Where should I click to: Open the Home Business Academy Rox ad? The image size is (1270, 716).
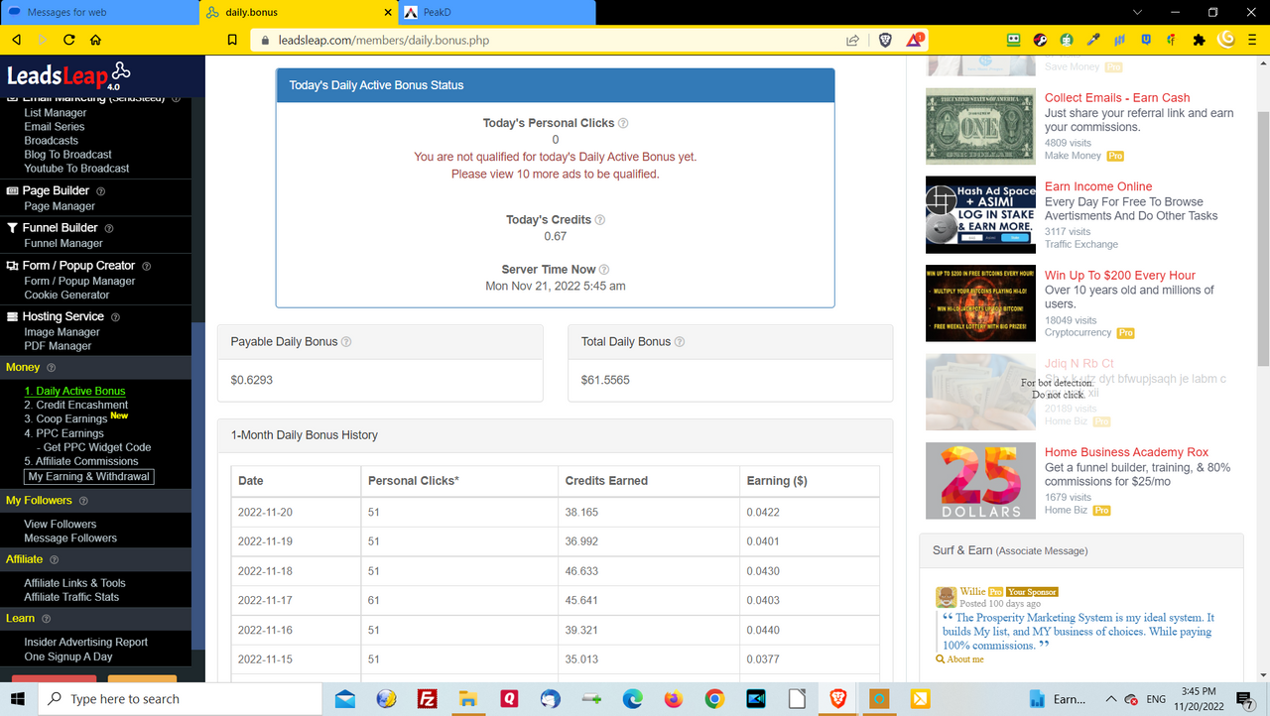coord(1126,452)
